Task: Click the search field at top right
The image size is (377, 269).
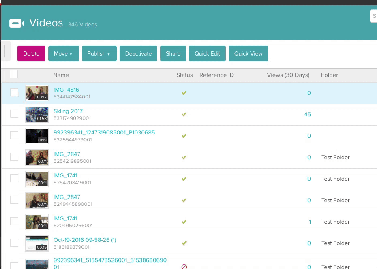Action: click(x=373, y=16)
